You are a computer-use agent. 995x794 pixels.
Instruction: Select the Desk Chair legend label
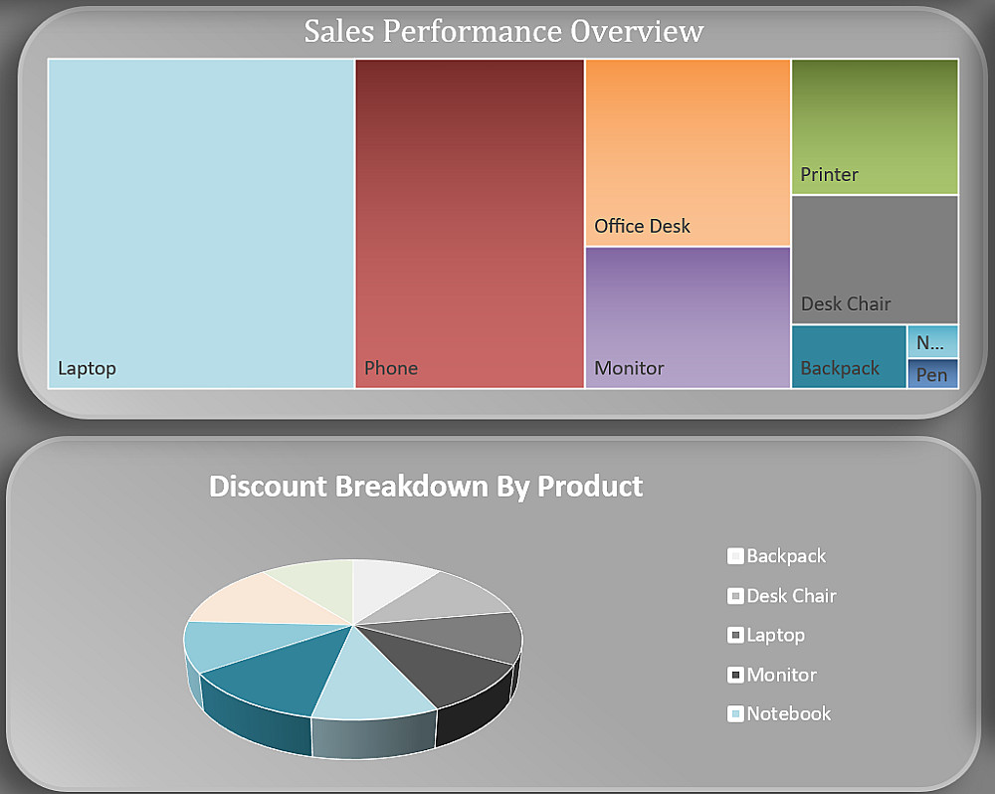coord(791,596)
